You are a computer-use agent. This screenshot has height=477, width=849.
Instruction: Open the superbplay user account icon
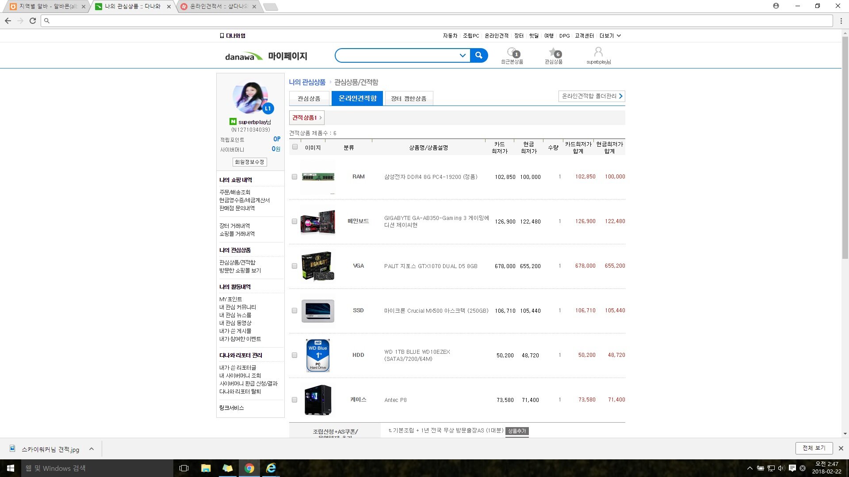point(598,56)
